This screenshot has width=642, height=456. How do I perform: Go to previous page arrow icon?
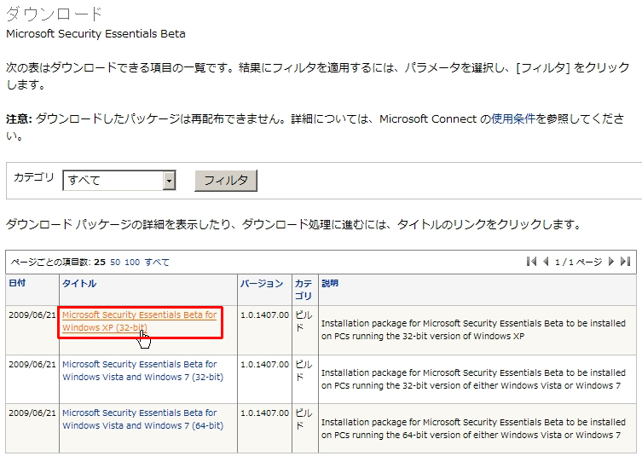pyautogui.click(x=546, y=262)
